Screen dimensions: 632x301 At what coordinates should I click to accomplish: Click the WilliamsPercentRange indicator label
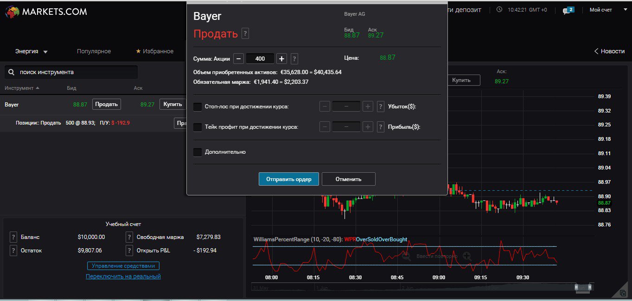(330, 239)
